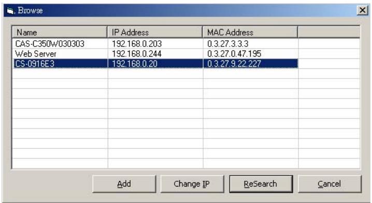Click IP address 192.168.0.244
The width and height of the screenshot is (372, 203).
tap(137, 54)
